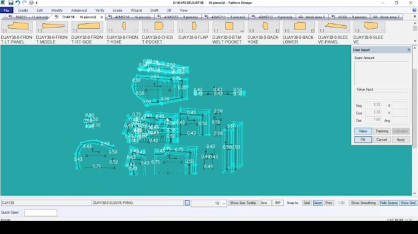Select the last DJAY38-0-SLEEVE piece thumbnail

pos(369,27)
